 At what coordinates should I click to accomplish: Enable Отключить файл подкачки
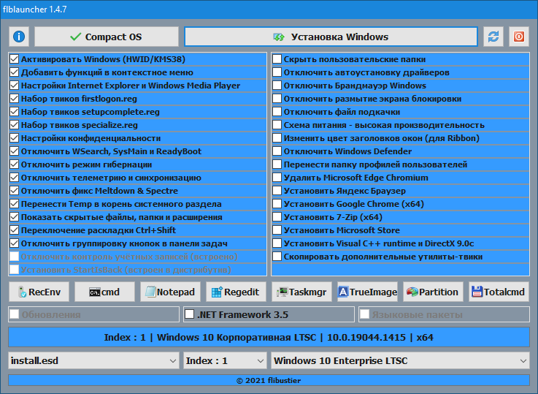277,112
